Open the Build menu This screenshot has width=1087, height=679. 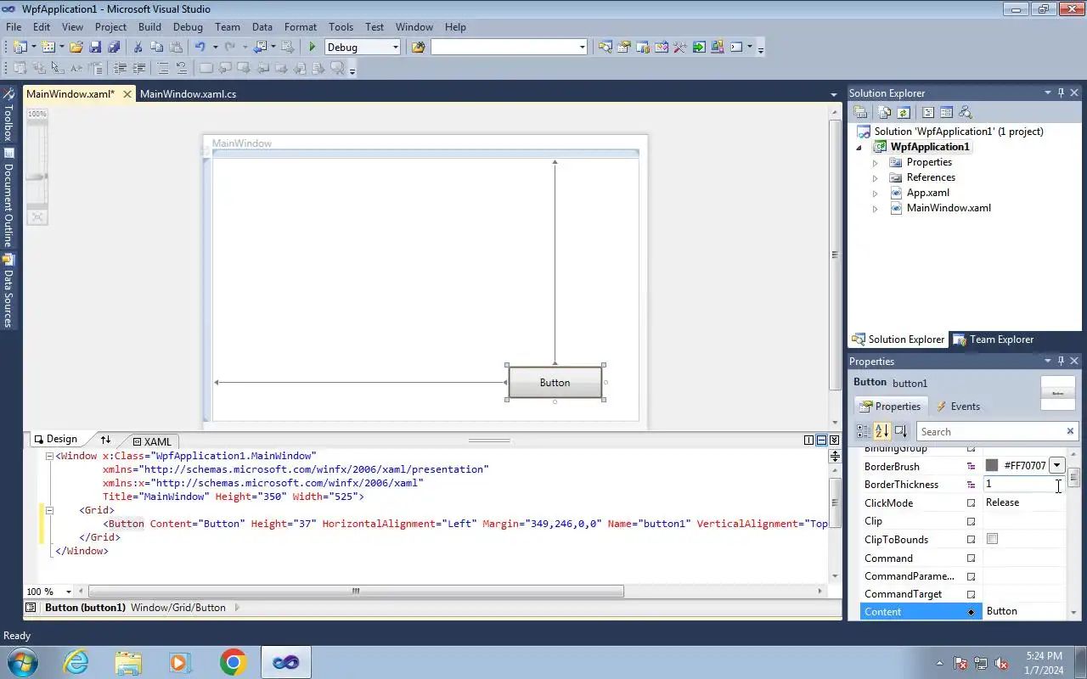(x=149, y=26)
